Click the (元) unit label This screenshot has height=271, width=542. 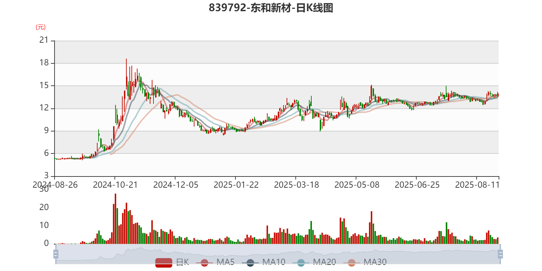(41, 27)
